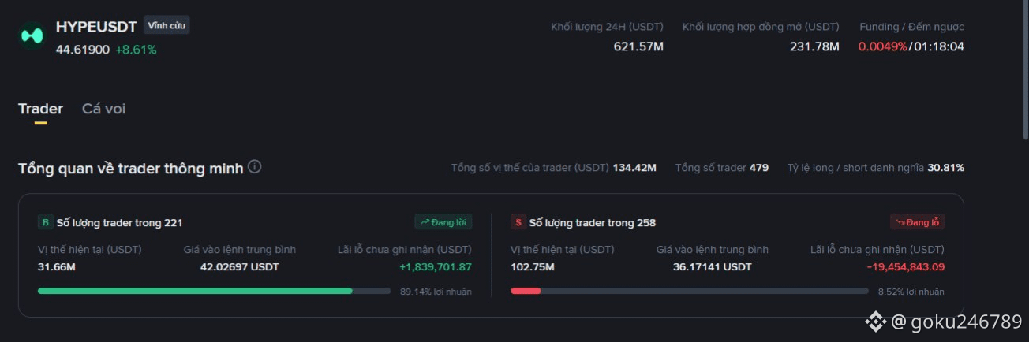
Task: Open the smart trader overview info icon
Action: point(255,167)
